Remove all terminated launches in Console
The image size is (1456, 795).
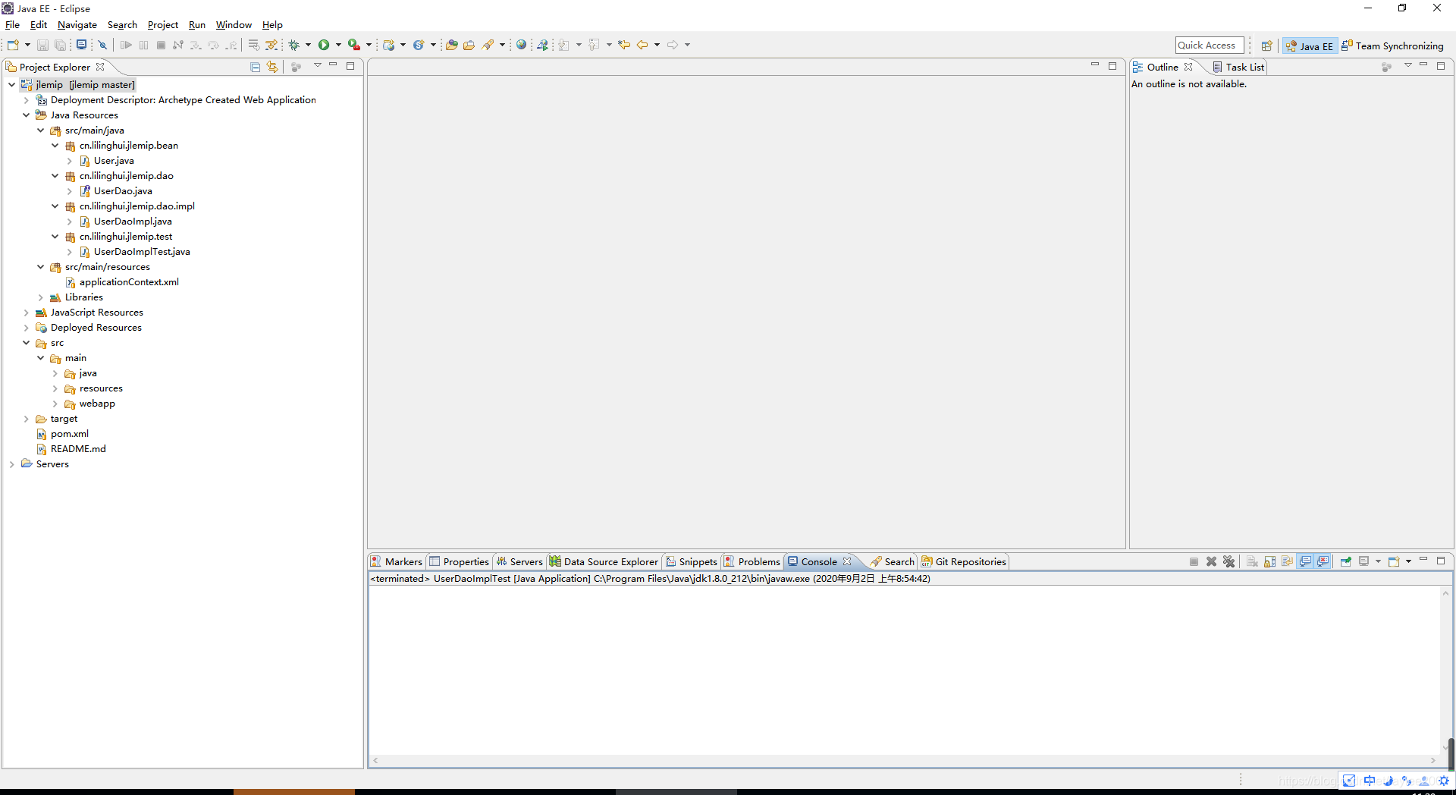[x=1228, y=561]
